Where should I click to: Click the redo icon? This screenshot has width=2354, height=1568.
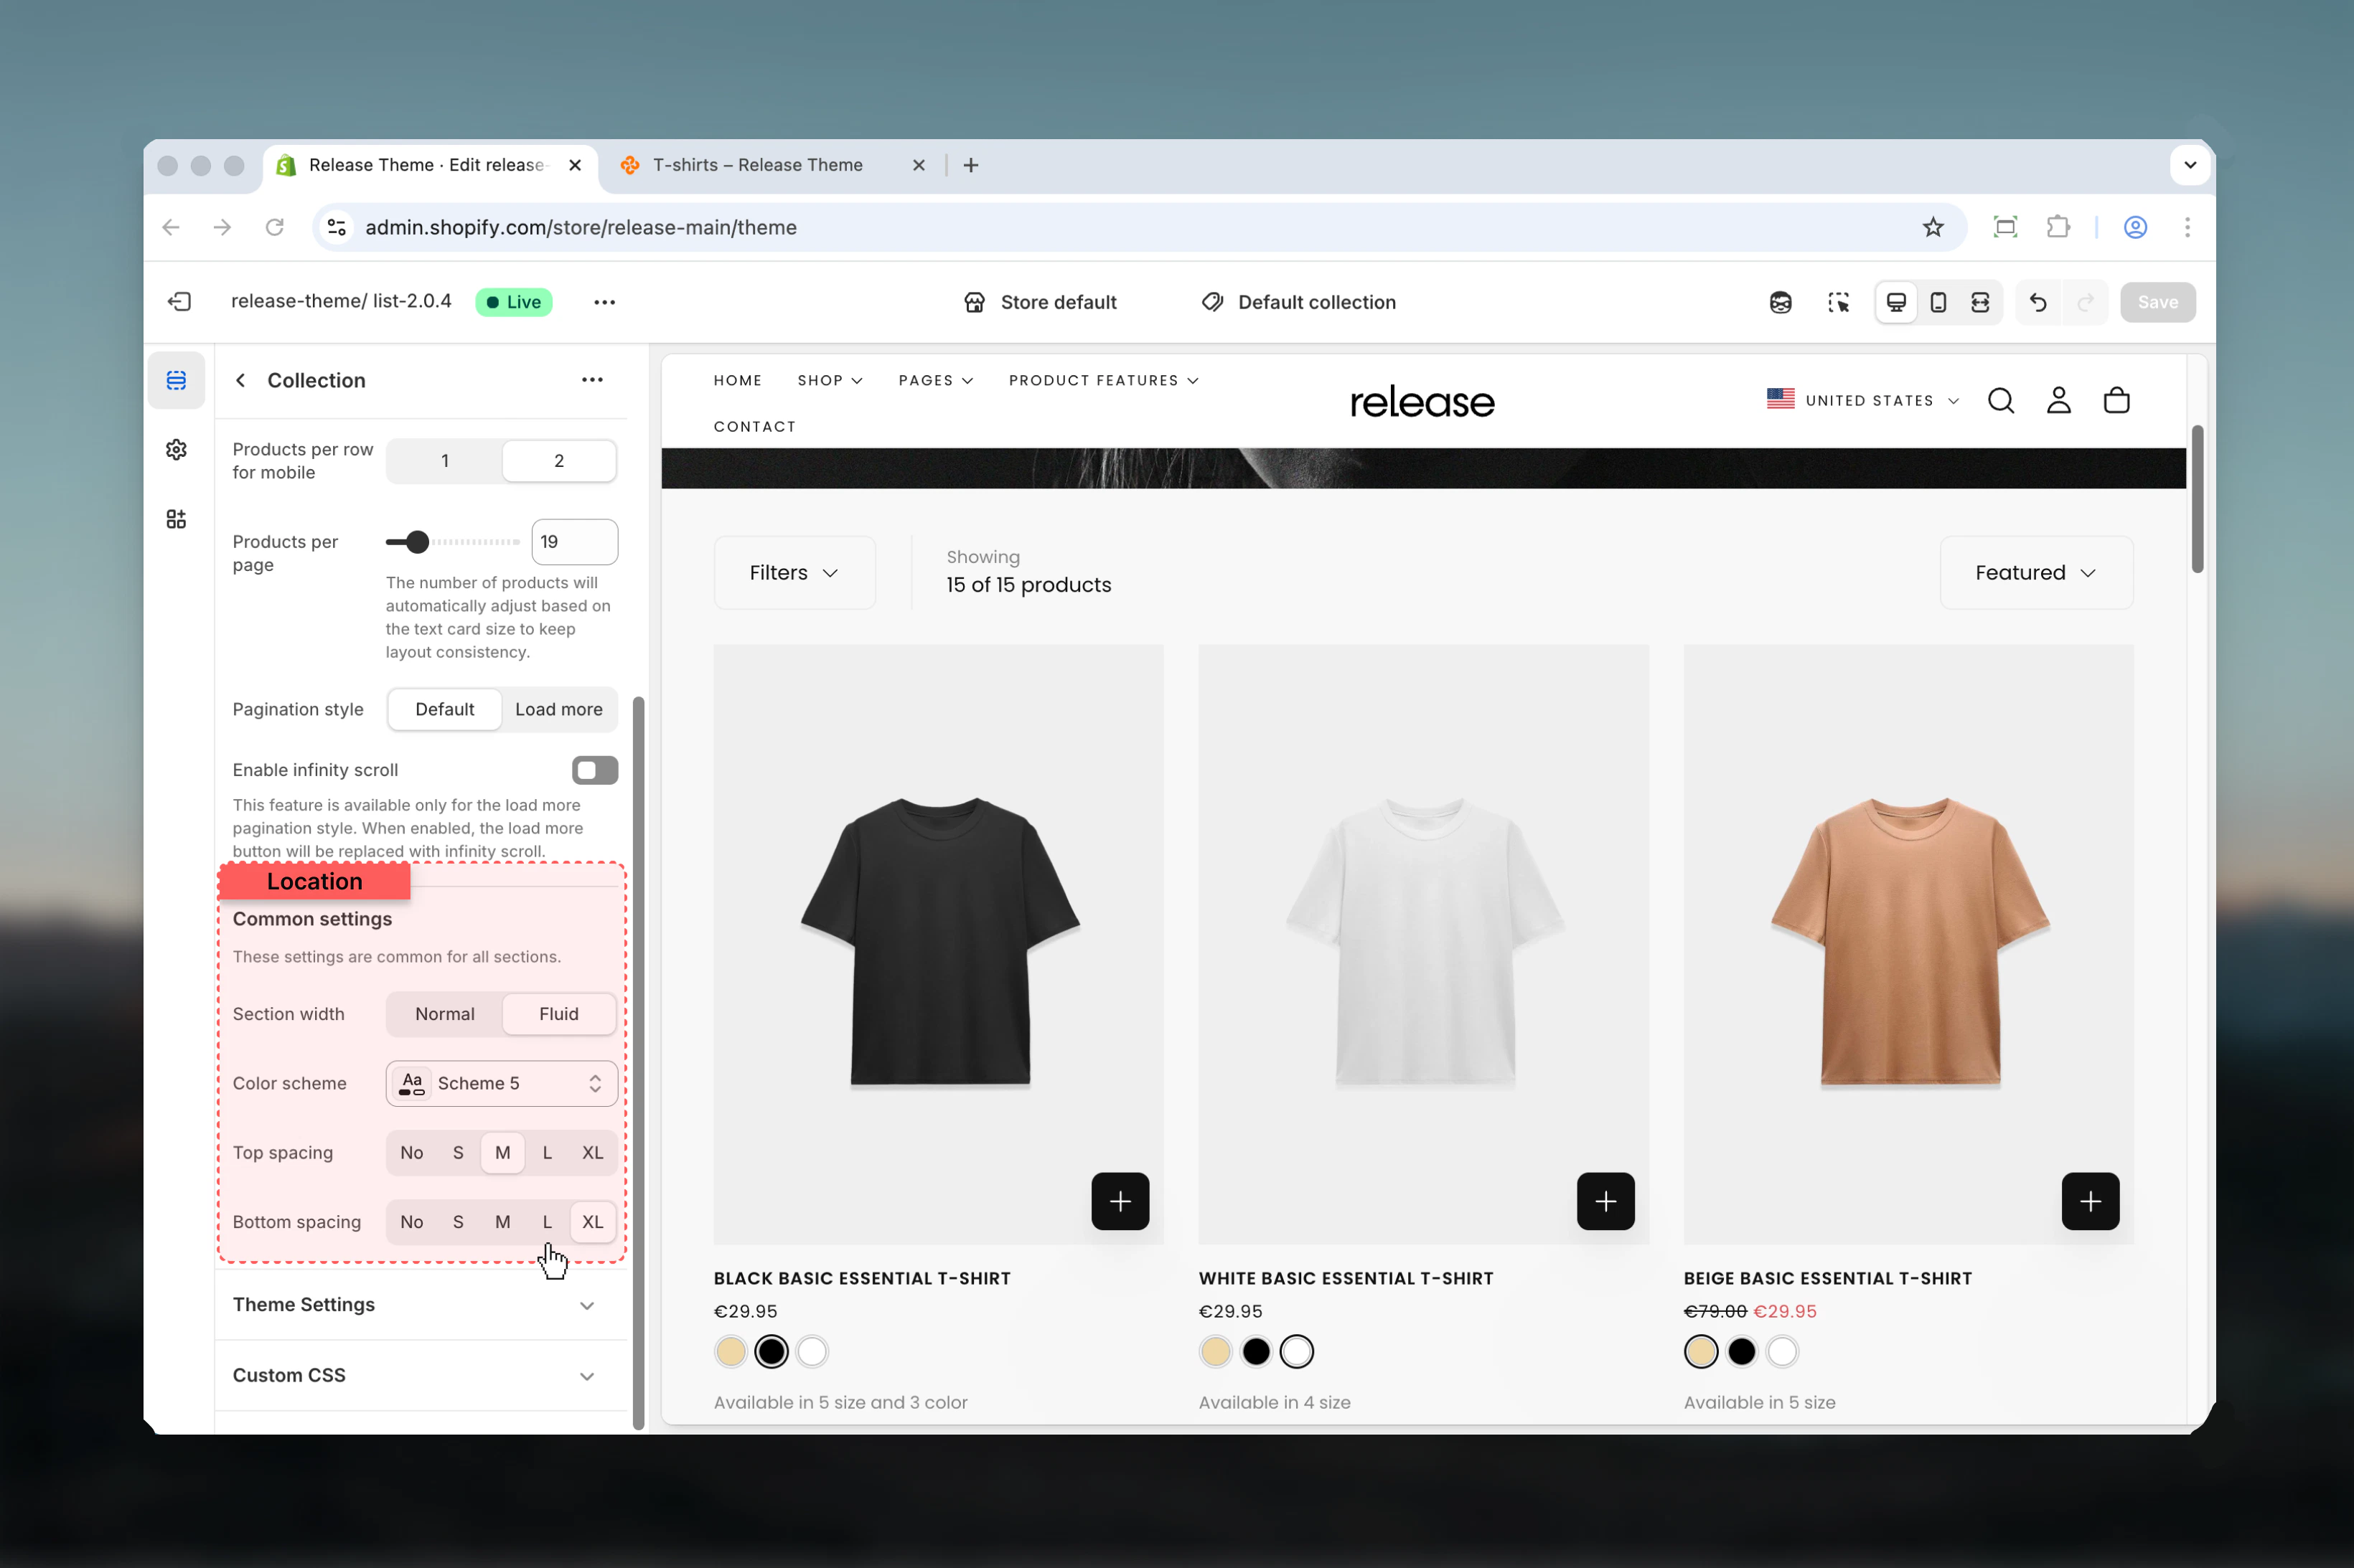tap(2085, 302)
